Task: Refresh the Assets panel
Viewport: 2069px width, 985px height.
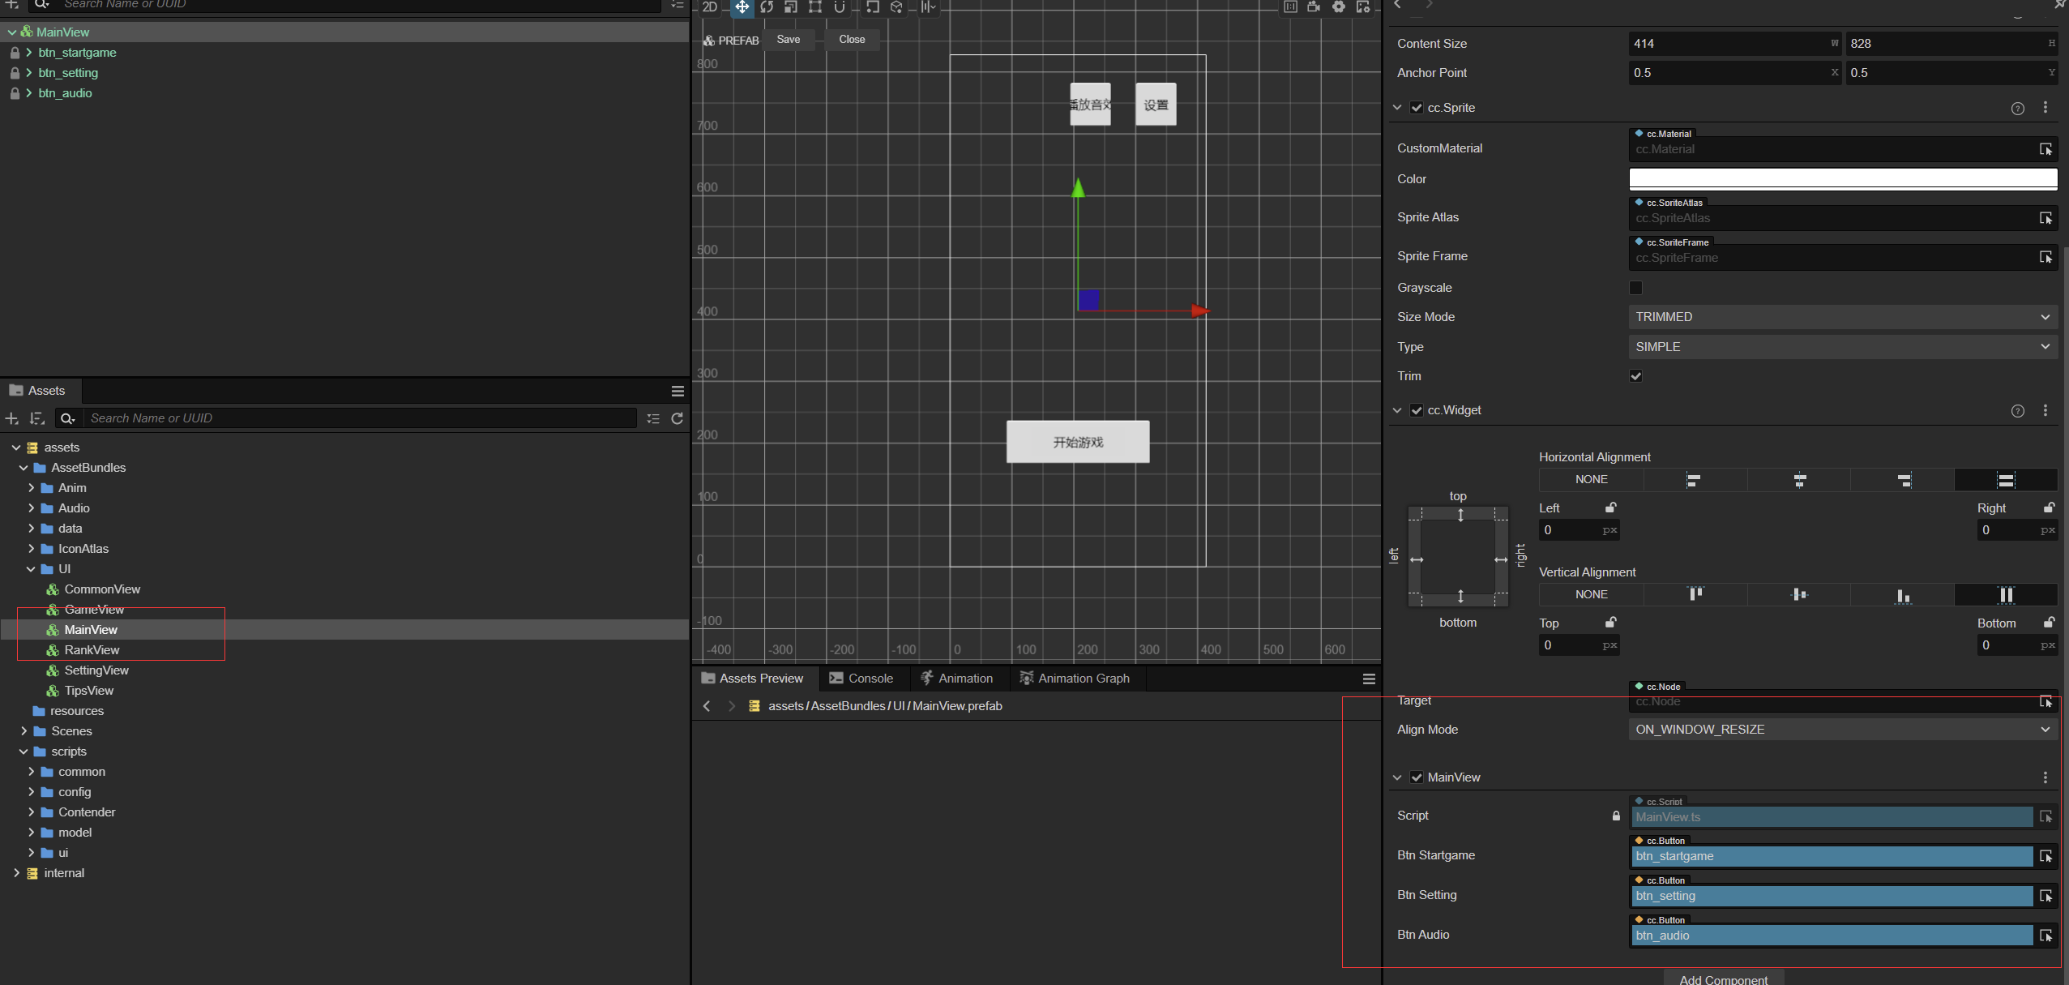Action: pyautogui.click(x=678, y=418)
